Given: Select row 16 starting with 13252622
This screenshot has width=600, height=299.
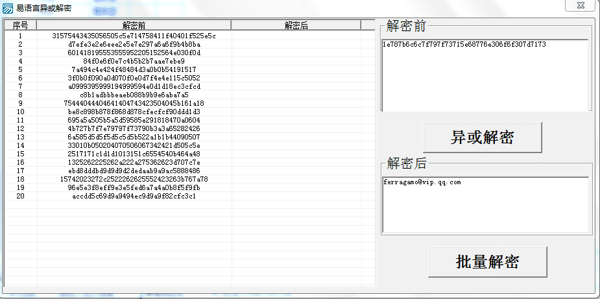Looking at the screenshot, I should (x=134, y=162).
